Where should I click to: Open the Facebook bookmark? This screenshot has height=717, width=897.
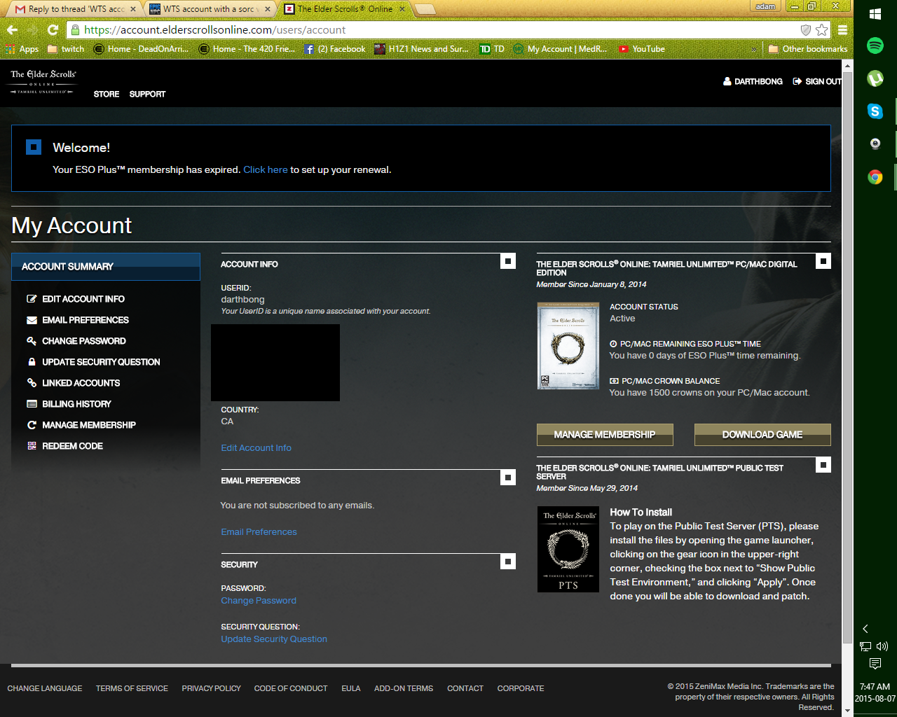click(335, 49)
